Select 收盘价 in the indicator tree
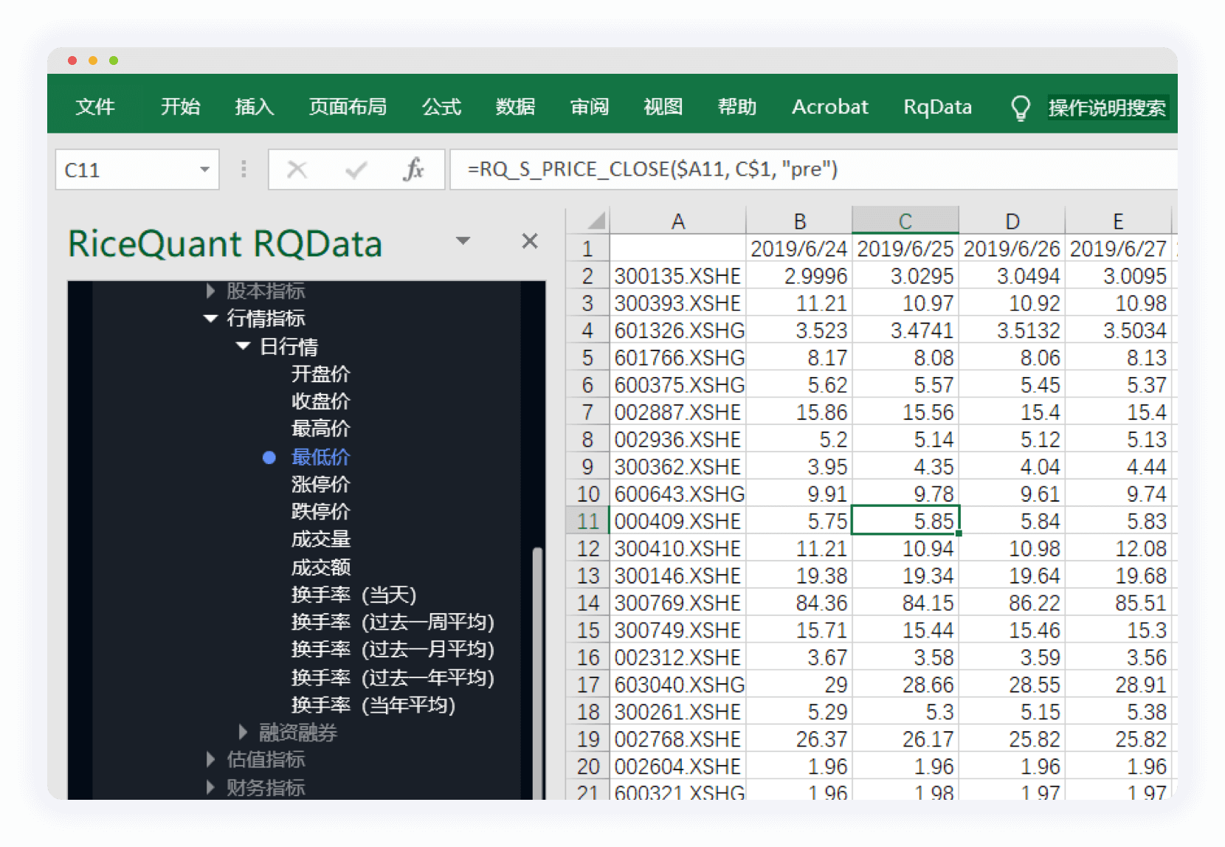Screen dimensions: 1225x847 tap(320, 401)
